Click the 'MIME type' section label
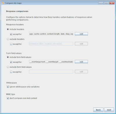 click(x=10, y=94)
